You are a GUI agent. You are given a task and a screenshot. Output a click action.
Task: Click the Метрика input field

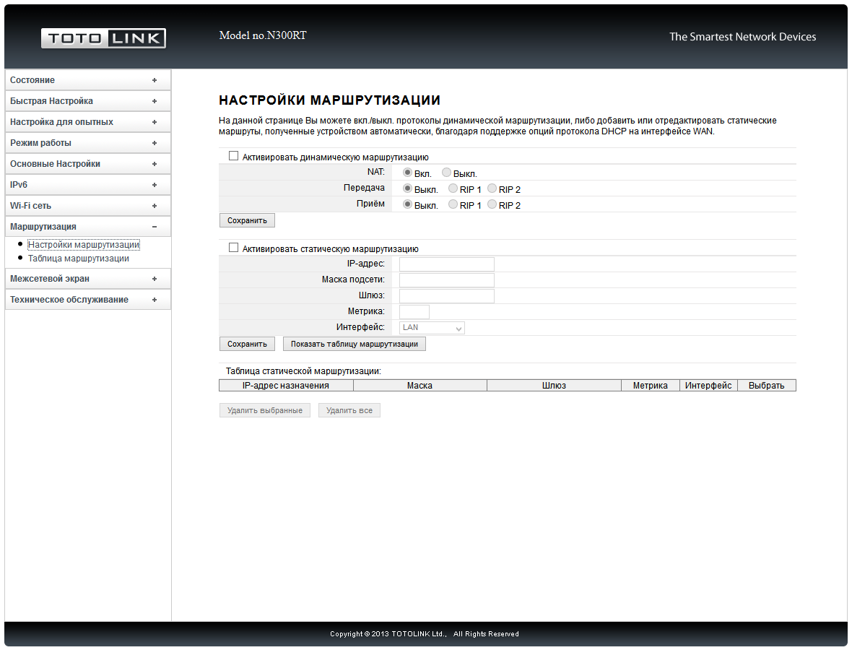click(414, 312)
